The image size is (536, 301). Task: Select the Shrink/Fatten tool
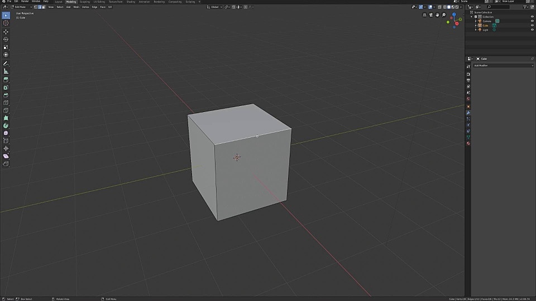6,148
